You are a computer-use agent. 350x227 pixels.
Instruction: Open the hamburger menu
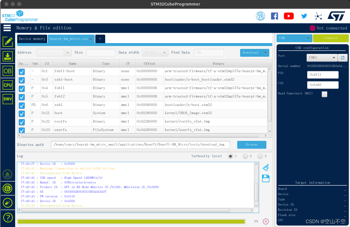(7, 28)
